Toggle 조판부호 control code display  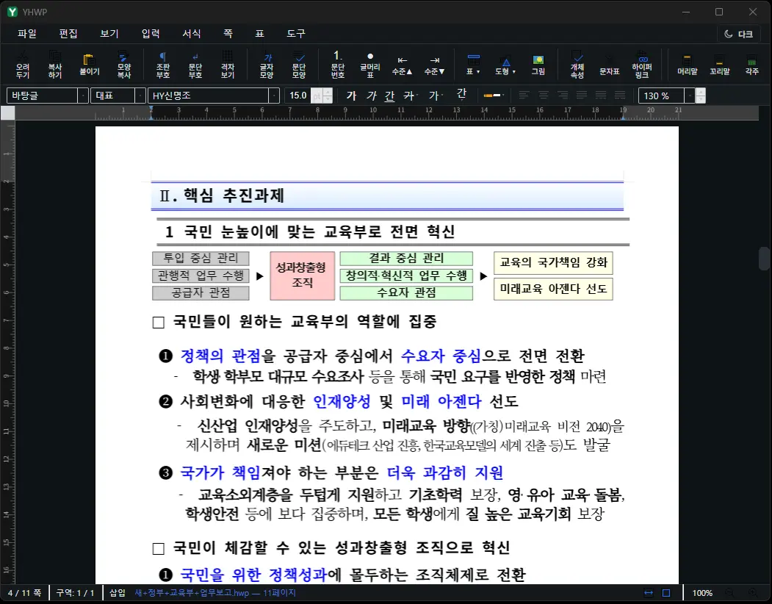163,65
